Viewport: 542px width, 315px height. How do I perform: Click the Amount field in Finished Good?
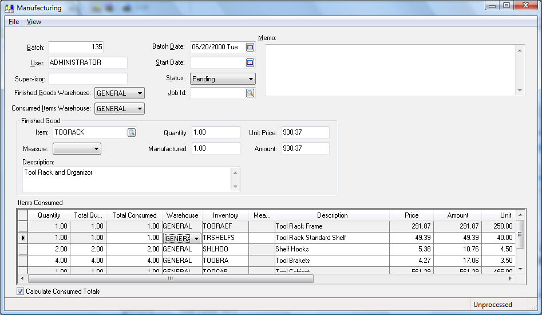pos(305,148)
